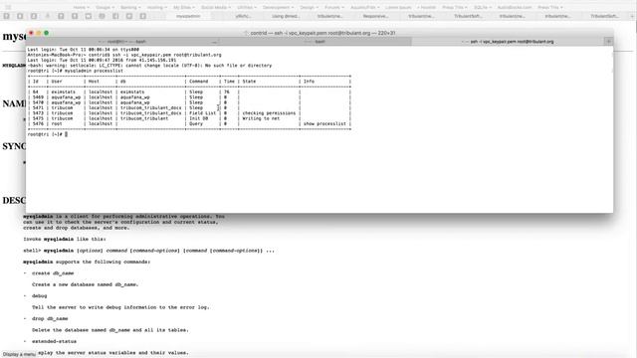Click 'extended-status' command in the man page
637x358 pixels.
pyautogui.click(x=54, y=341)
